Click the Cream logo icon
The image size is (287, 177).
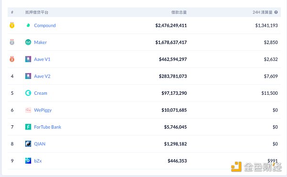tap(28, 93)
